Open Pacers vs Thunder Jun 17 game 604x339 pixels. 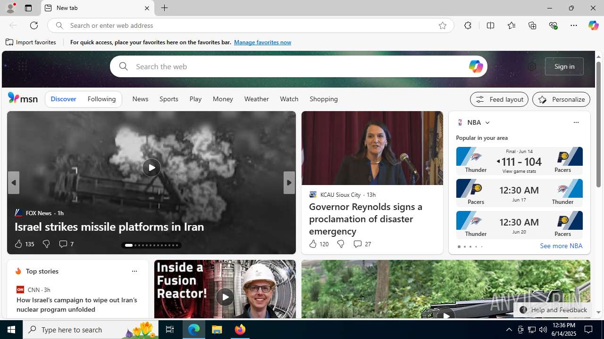(x=519, y=193)
